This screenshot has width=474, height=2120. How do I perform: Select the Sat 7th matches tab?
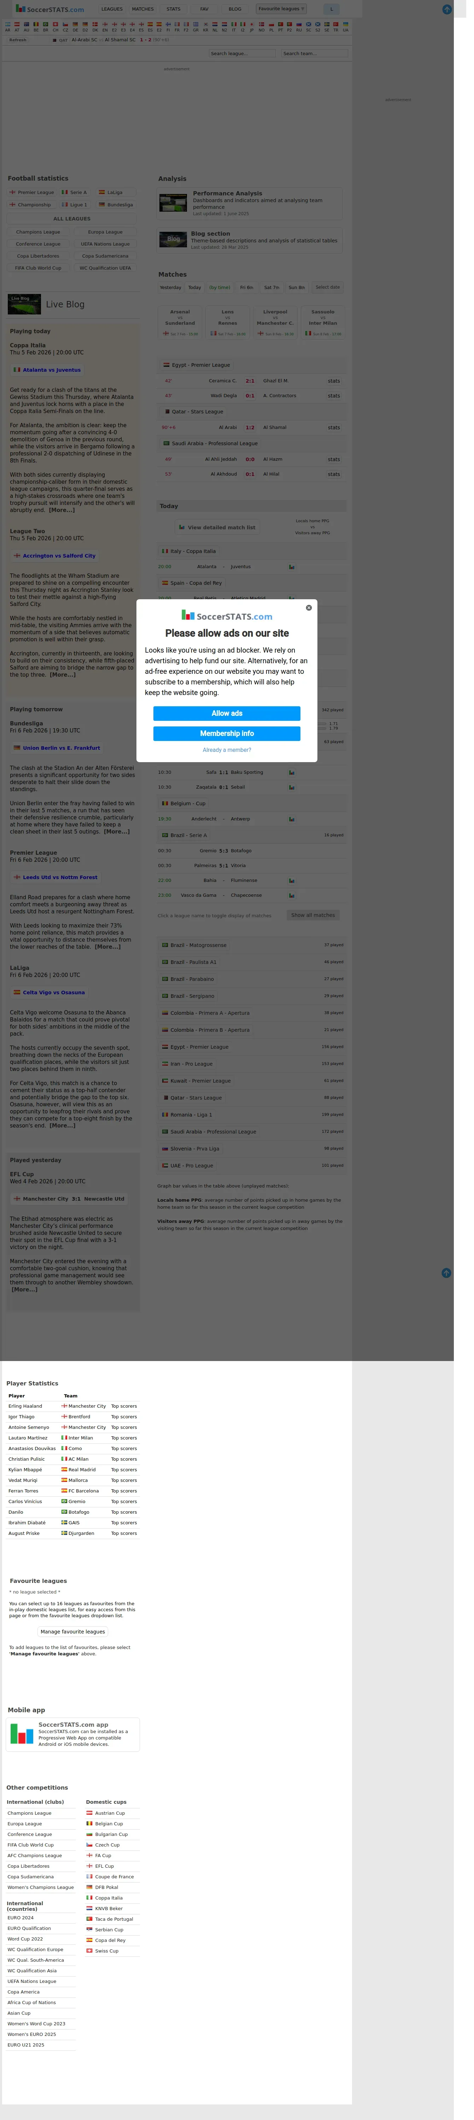click(x=271, y=288)
